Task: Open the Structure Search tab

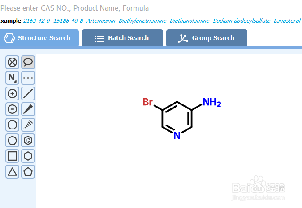Action: point(39,38)
